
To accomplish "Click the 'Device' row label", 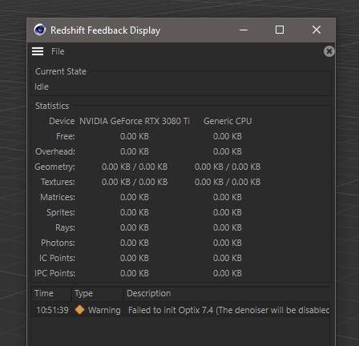I will pos(62,121).
